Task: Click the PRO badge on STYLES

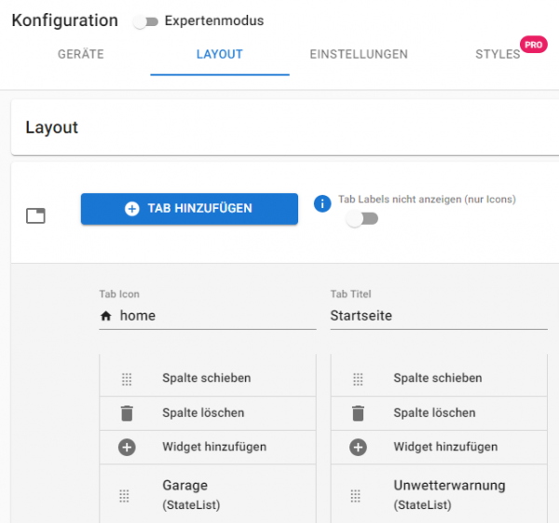Action: point(533,45)
